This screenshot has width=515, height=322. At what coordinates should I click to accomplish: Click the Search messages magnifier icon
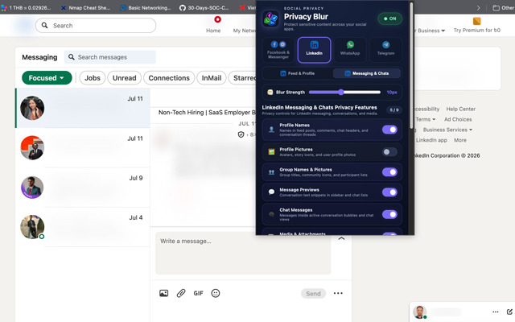71,57
